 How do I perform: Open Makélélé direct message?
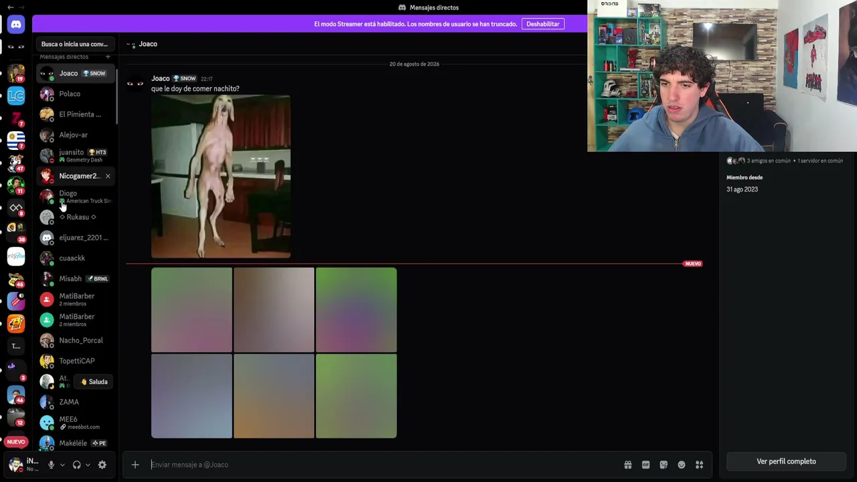click(76, 443)
